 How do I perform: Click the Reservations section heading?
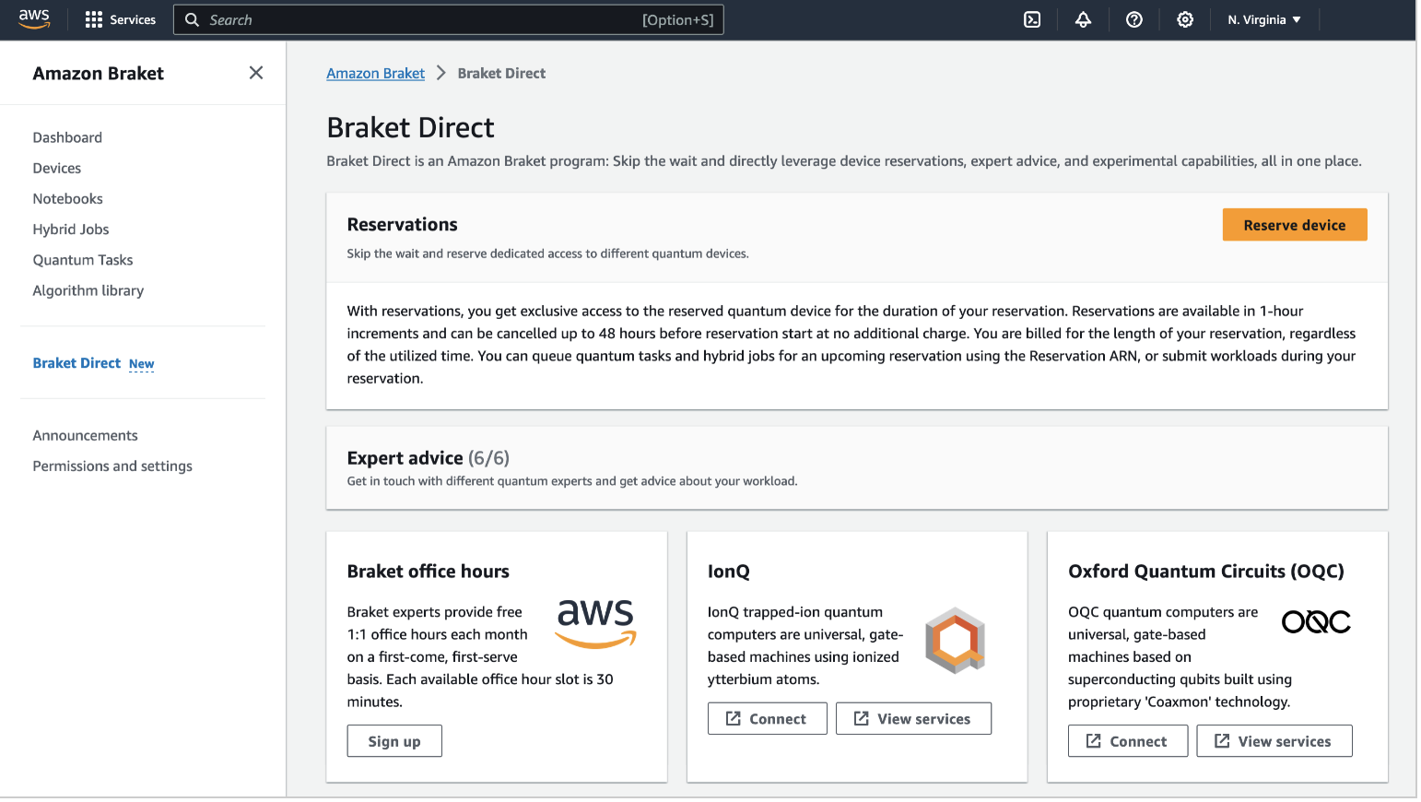coord(402,224)
